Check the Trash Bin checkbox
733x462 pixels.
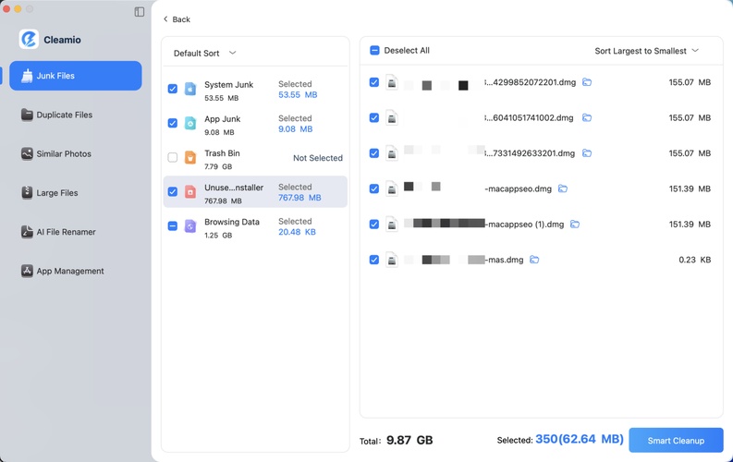point(173,157)
